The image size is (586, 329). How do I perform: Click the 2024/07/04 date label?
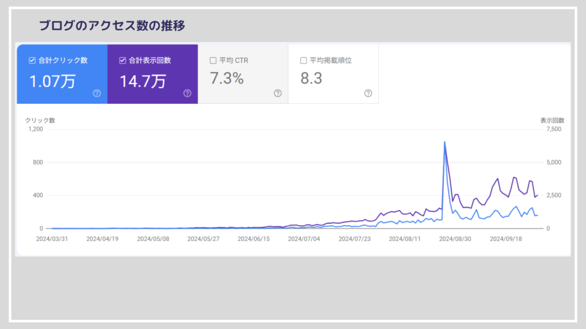304,239
